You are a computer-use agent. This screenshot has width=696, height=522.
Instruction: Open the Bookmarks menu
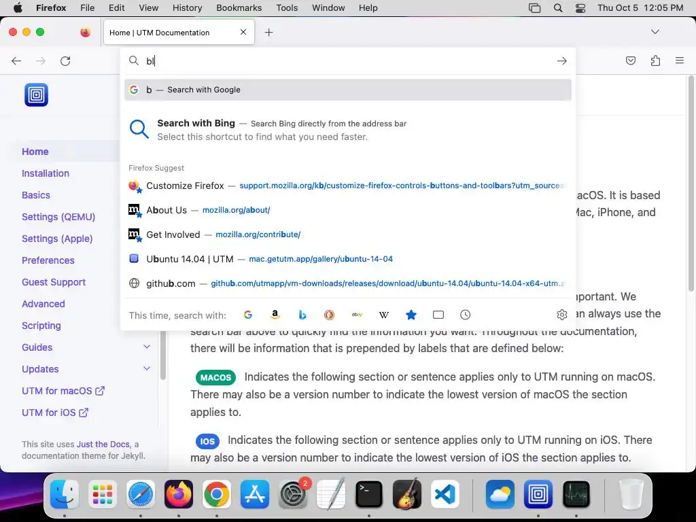tap(239, 7)
